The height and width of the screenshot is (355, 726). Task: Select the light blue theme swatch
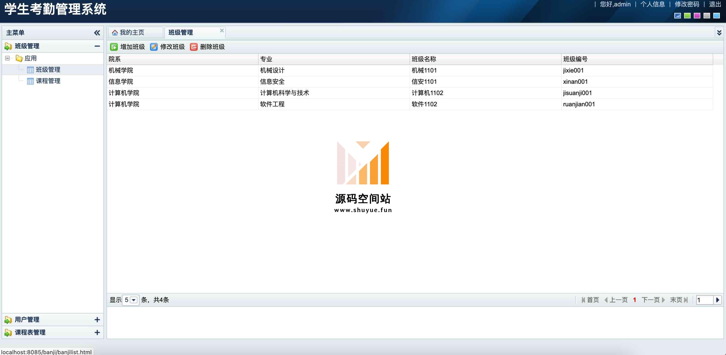click(x=717, y=16)
